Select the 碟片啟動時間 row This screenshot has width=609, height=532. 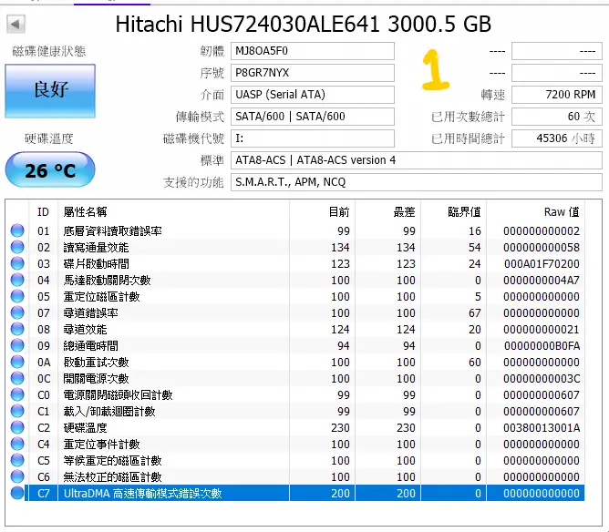coord(297,263)
